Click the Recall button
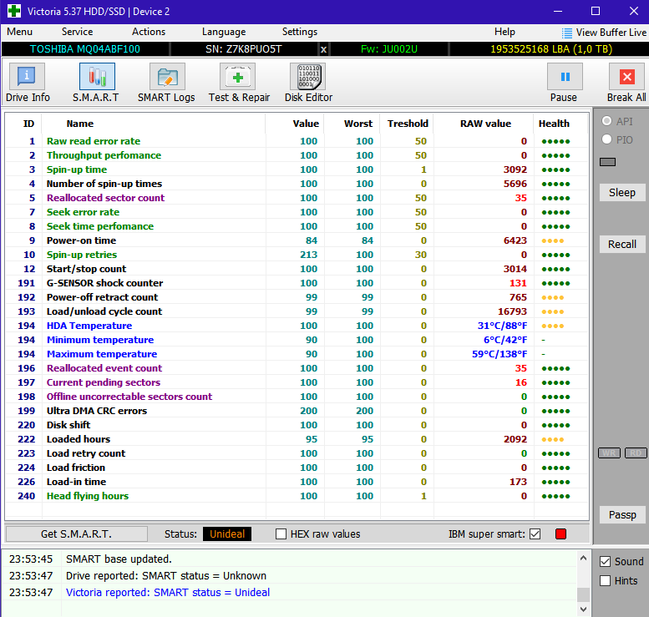 pos(621,244)
